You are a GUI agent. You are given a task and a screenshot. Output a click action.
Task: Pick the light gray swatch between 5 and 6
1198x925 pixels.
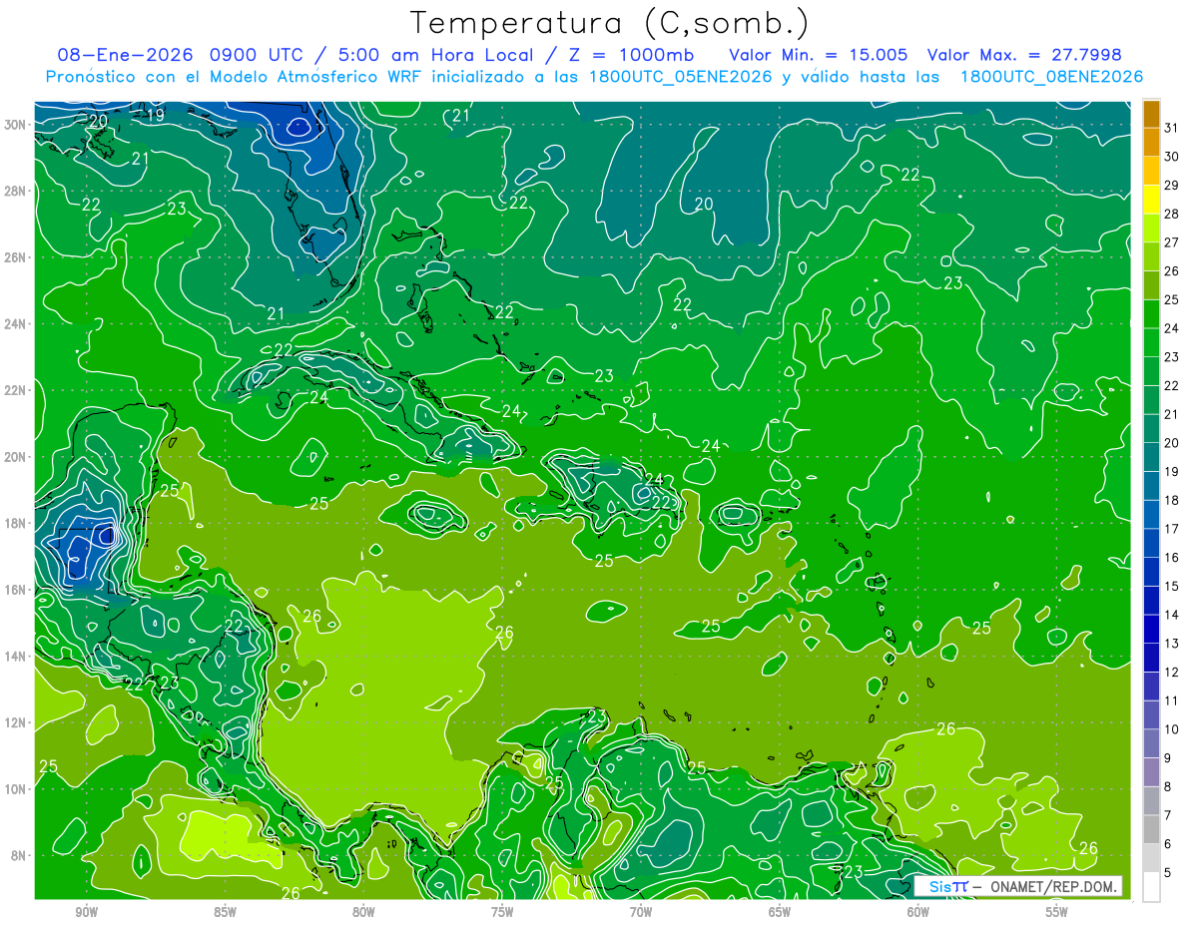1151,858
